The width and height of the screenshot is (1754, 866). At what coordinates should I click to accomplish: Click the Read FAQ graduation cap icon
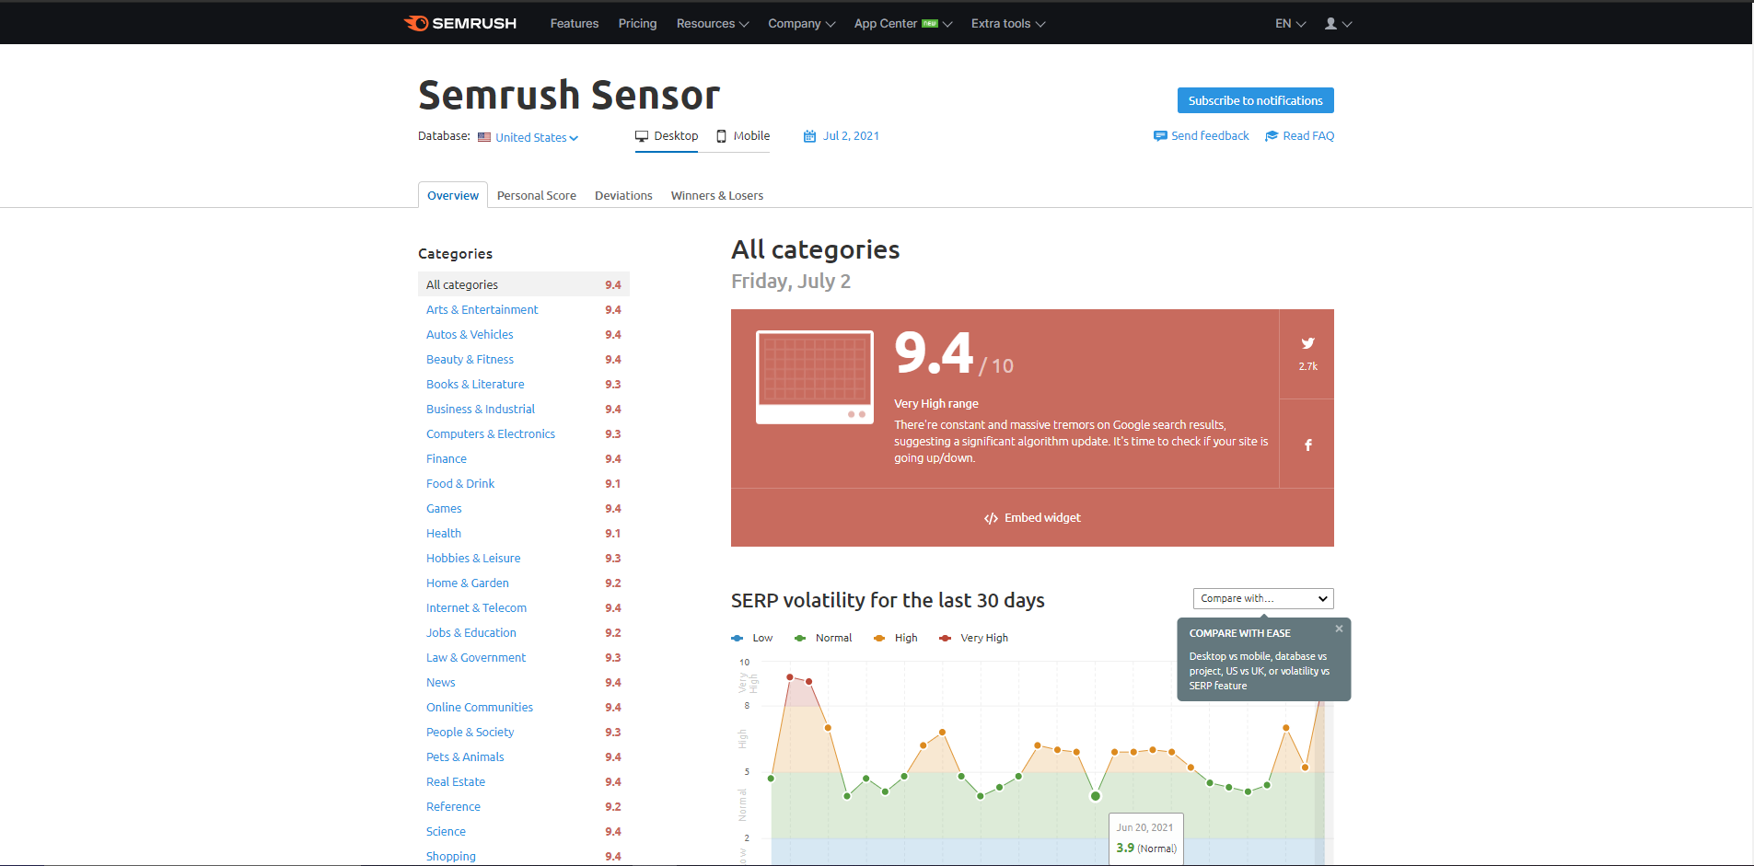(1272, 136)
